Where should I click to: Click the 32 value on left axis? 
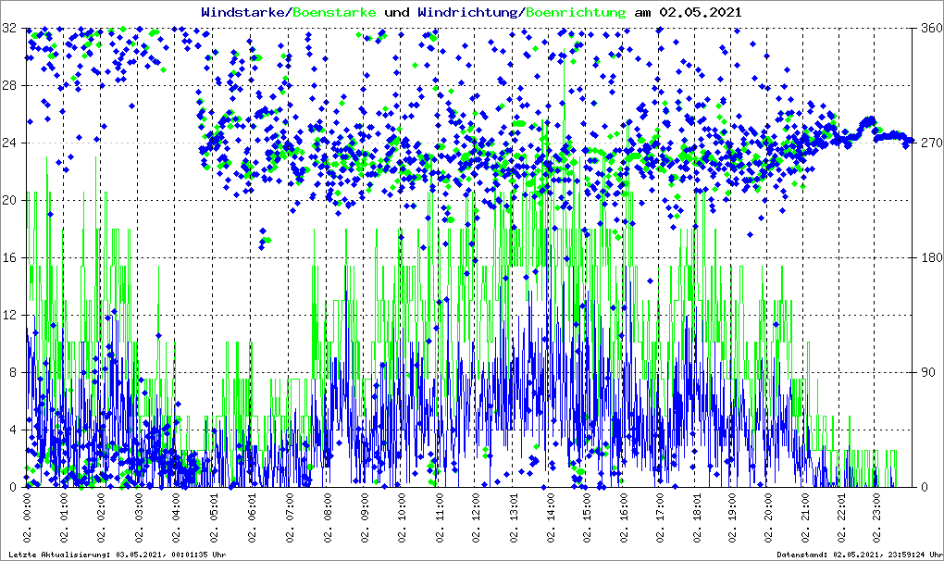(x=9, y=29)
